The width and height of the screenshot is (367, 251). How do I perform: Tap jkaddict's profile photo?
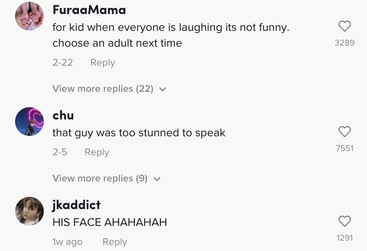[29, 211]
